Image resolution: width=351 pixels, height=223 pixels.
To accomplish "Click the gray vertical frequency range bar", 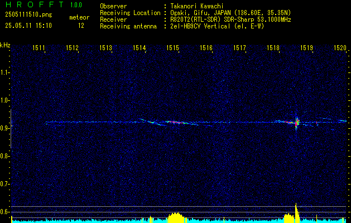I will click(x=11, y=129).
